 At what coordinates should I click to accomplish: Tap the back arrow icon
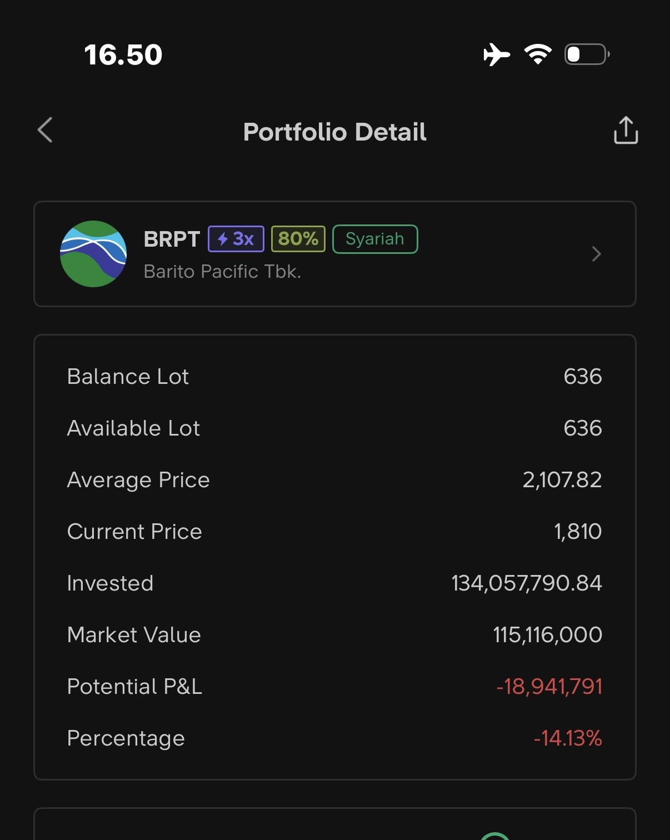coord(45,130)
